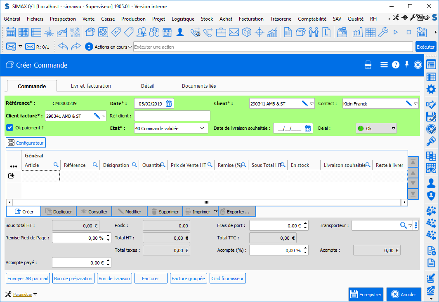Open the hamburger menu in Créer Commande header
Viewport: 439px width, 302px height.
coord(384,65)
